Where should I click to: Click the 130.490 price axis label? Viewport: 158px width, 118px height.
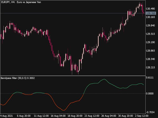point(150,9)
